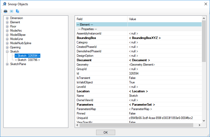Viewport: 210px width, 137px height.
Task: Open the BoundingBoxXYZ value link
Action: pyautogui.click(x=145, y=38)
